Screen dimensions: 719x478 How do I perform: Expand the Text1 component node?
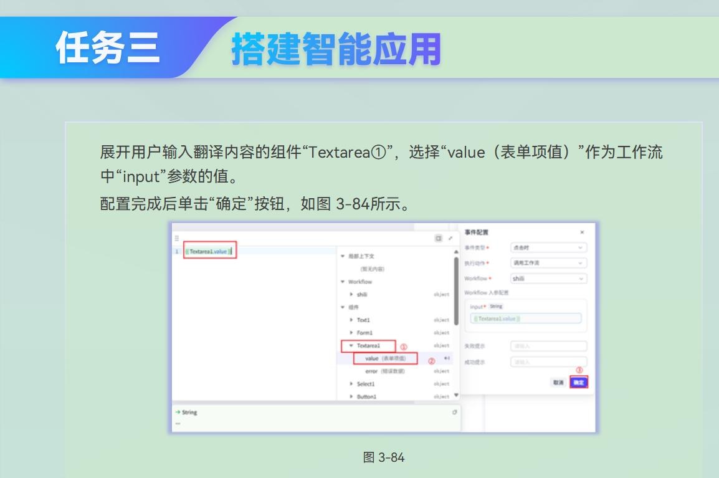click(351, 320)
